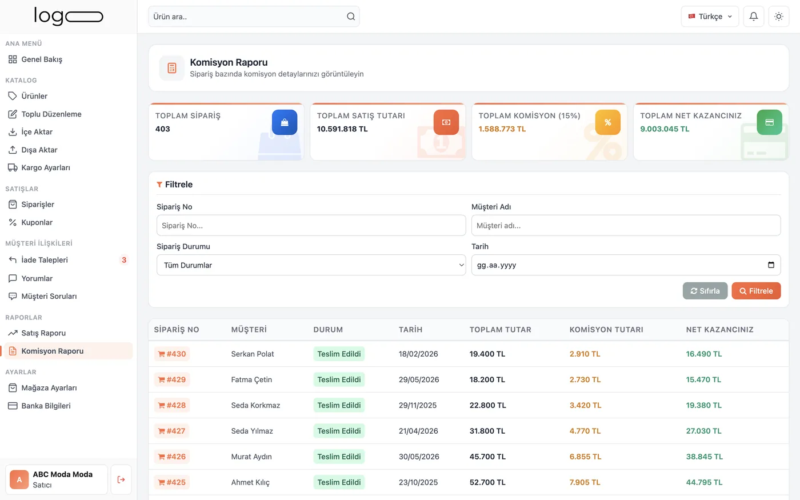Open the Türkçe language dropdown
This screenshot has height=500, width=800.
click(x=710, y=17)
